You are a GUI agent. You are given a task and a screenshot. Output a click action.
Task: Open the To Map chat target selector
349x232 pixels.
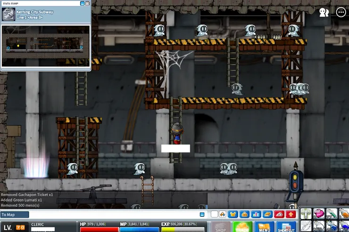[15, 215]
